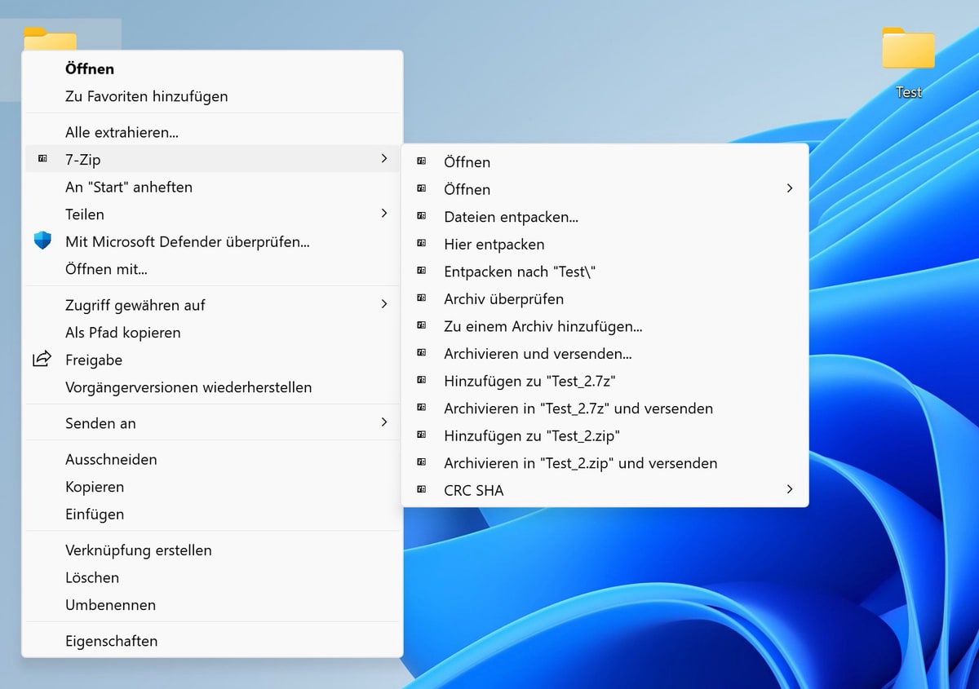Click the 7-Zip icon beside Hier entpacken

pyautogui.click(x=421, y=244)
